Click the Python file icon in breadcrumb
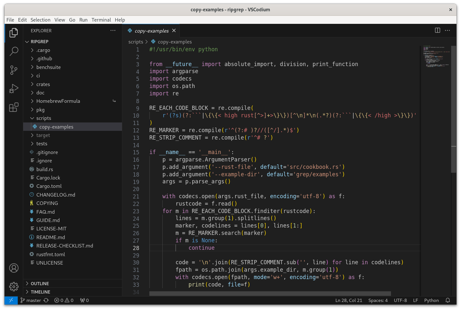The height and width of the screenshot is (310, 461). (x=154, y=42)
